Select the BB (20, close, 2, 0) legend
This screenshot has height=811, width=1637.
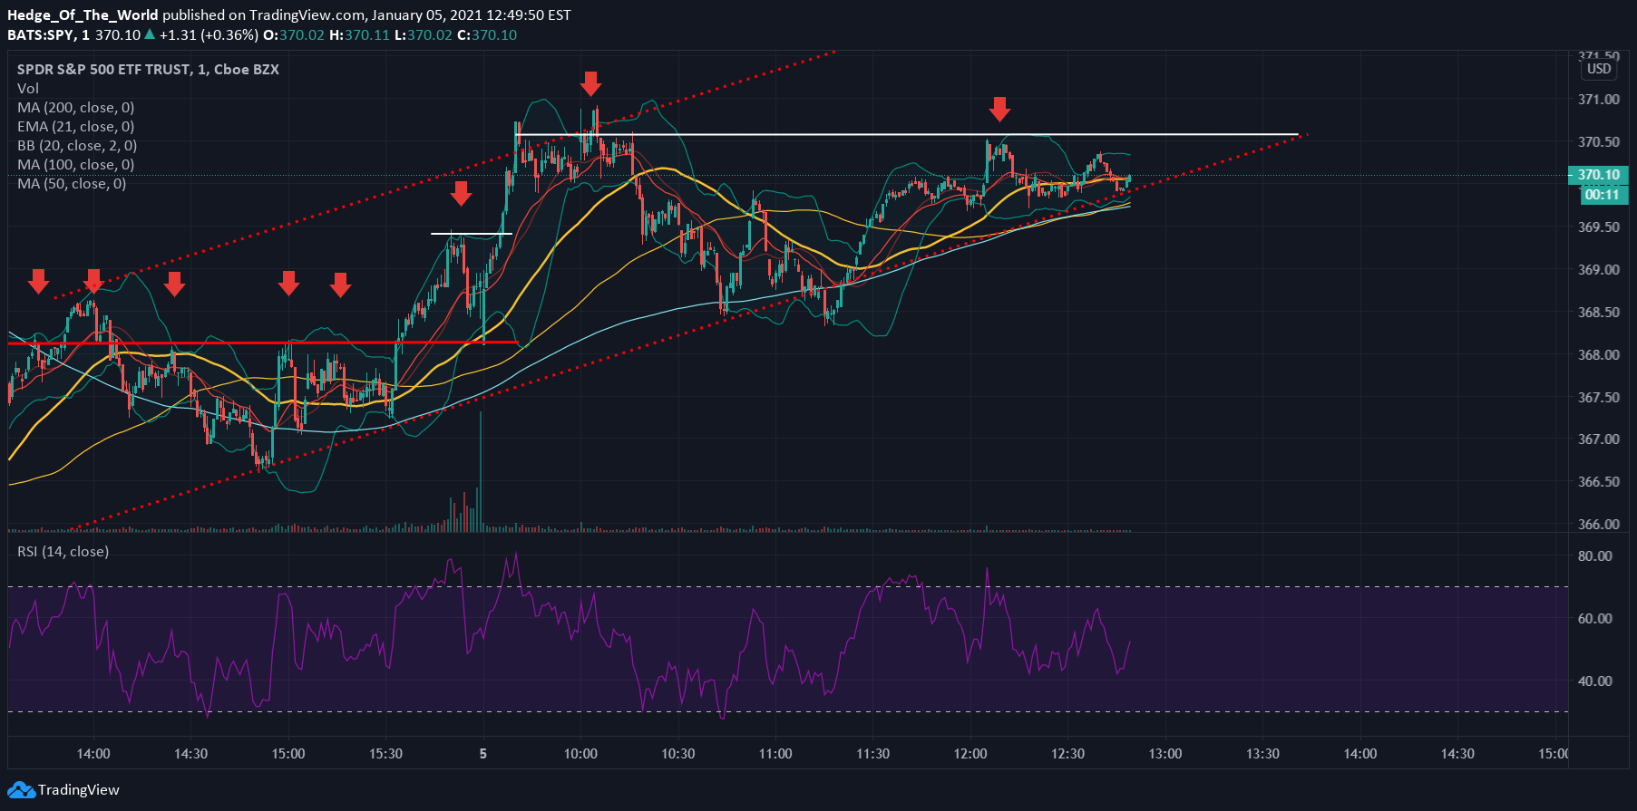(x=77, y=145)
